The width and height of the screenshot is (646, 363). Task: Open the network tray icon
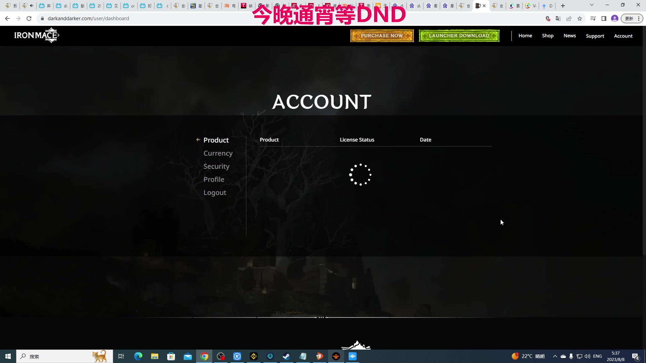[x=579, y=356]
